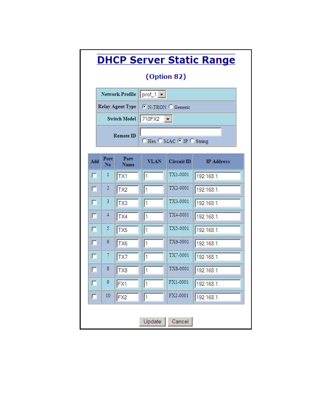Edit the VLAN field for port 3
Screen dimensions: 322x417
[154, 203]
